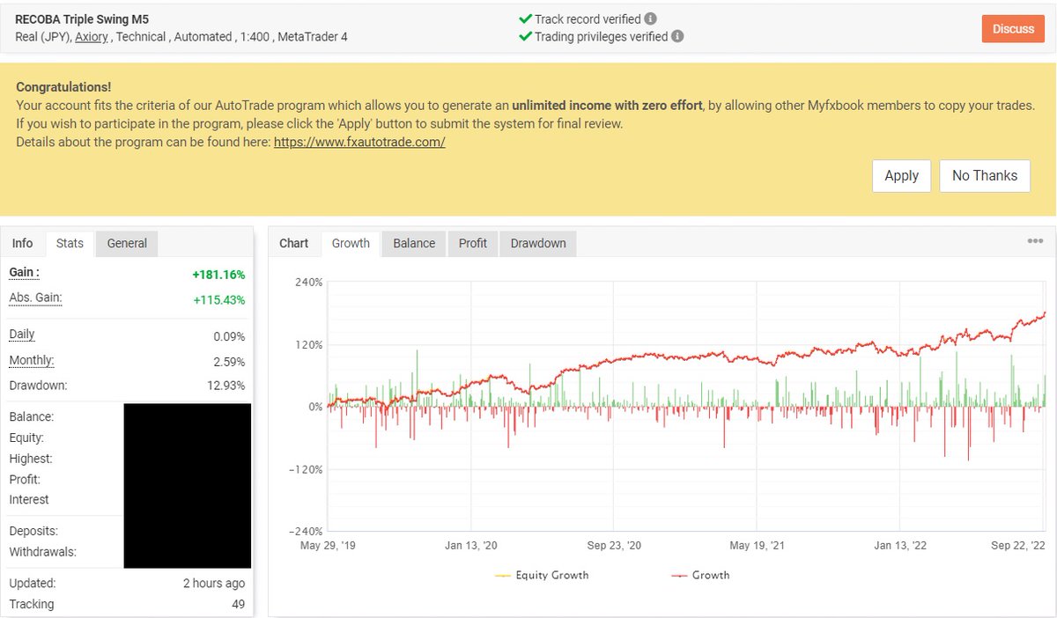
Task: Open the chart options ellipsis menu
Action: pyautogui.click(x=1035, y=241)
